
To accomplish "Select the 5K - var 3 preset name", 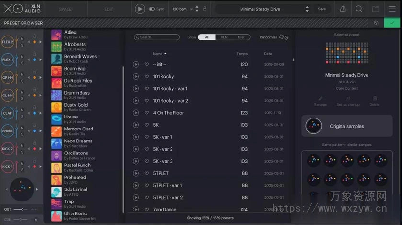I will click(163, 161).
